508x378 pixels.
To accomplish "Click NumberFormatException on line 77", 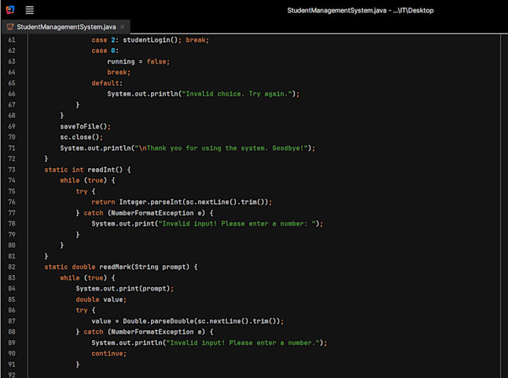I will 152,213.
